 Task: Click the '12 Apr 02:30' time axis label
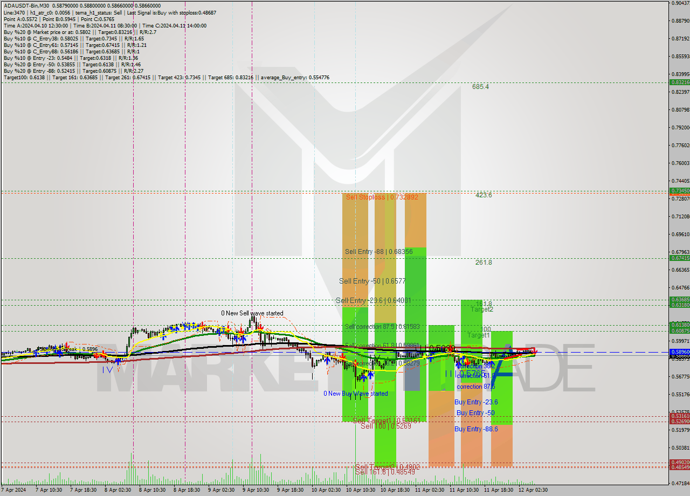pos(534,490)
